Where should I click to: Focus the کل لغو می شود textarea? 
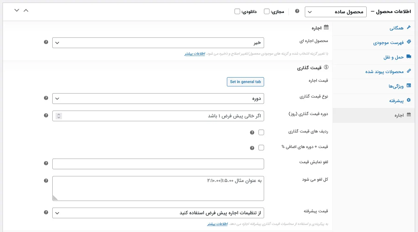[x=158, y=188]
